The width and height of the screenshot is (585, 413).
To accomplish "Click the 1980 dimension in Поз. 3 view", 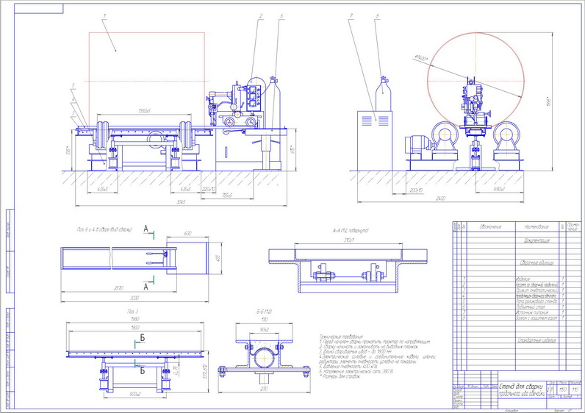I will (135, 319).
